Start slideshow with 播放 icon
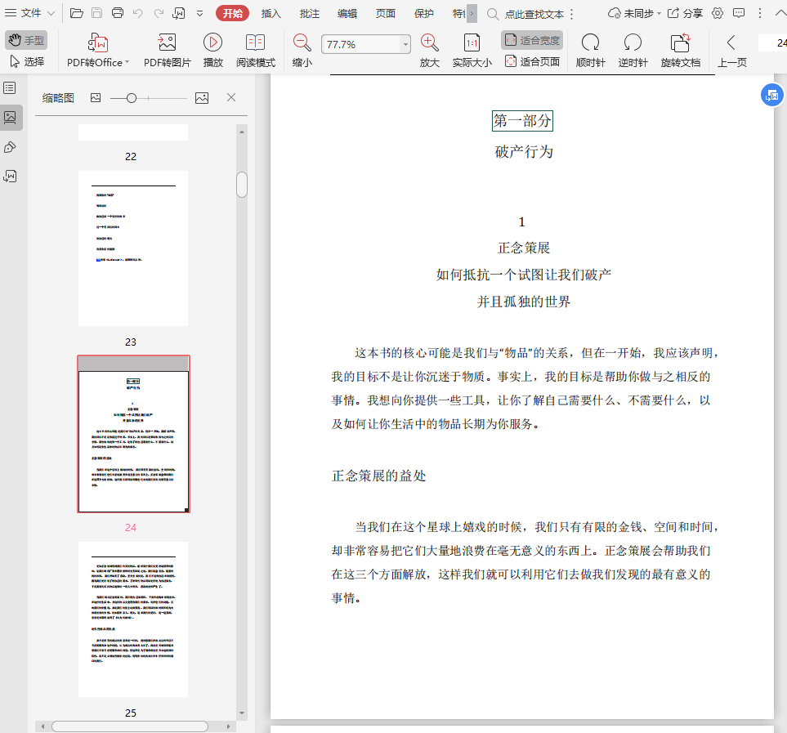 (x=212, y=43)
